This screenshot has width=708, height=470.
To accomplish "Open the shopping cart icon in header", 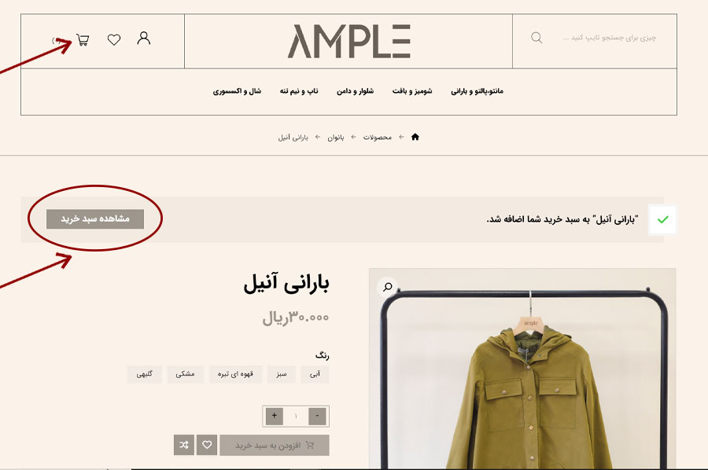I will [x=83, y=40].
